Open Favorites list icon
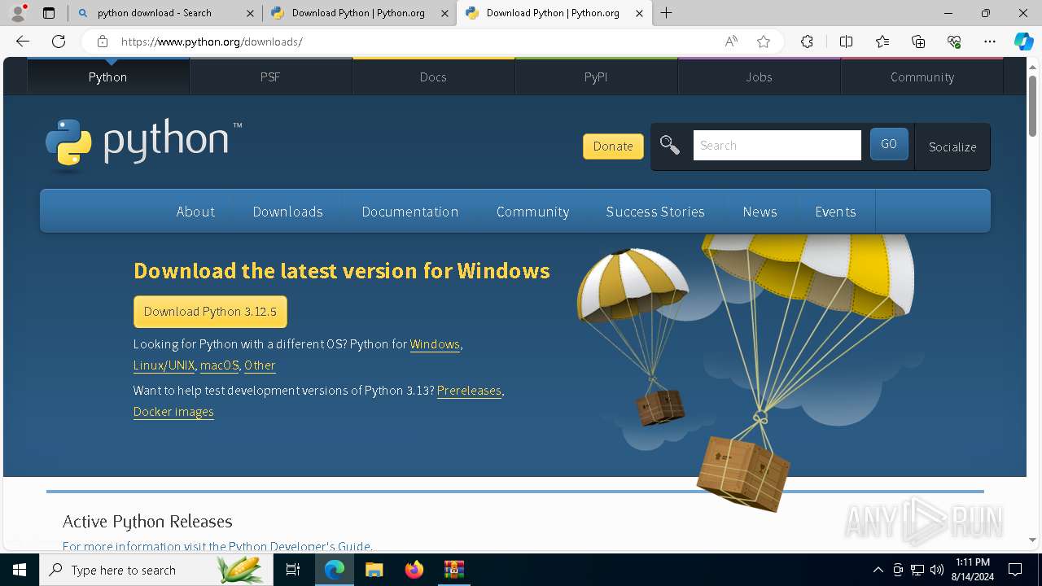The image size is (1042, 586). (882, 42)
